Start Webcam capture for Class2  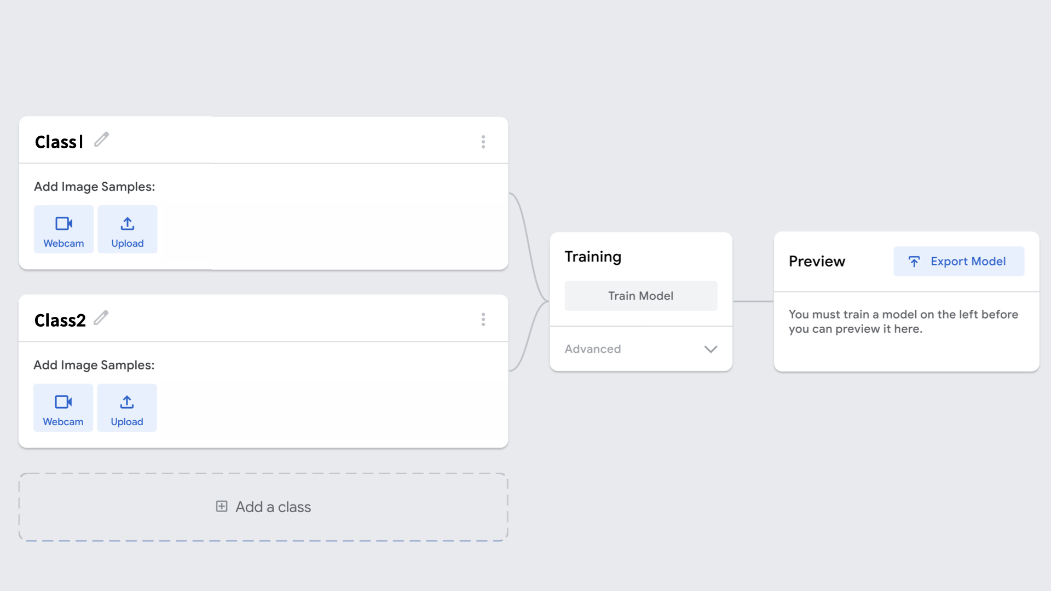point(63,408)
